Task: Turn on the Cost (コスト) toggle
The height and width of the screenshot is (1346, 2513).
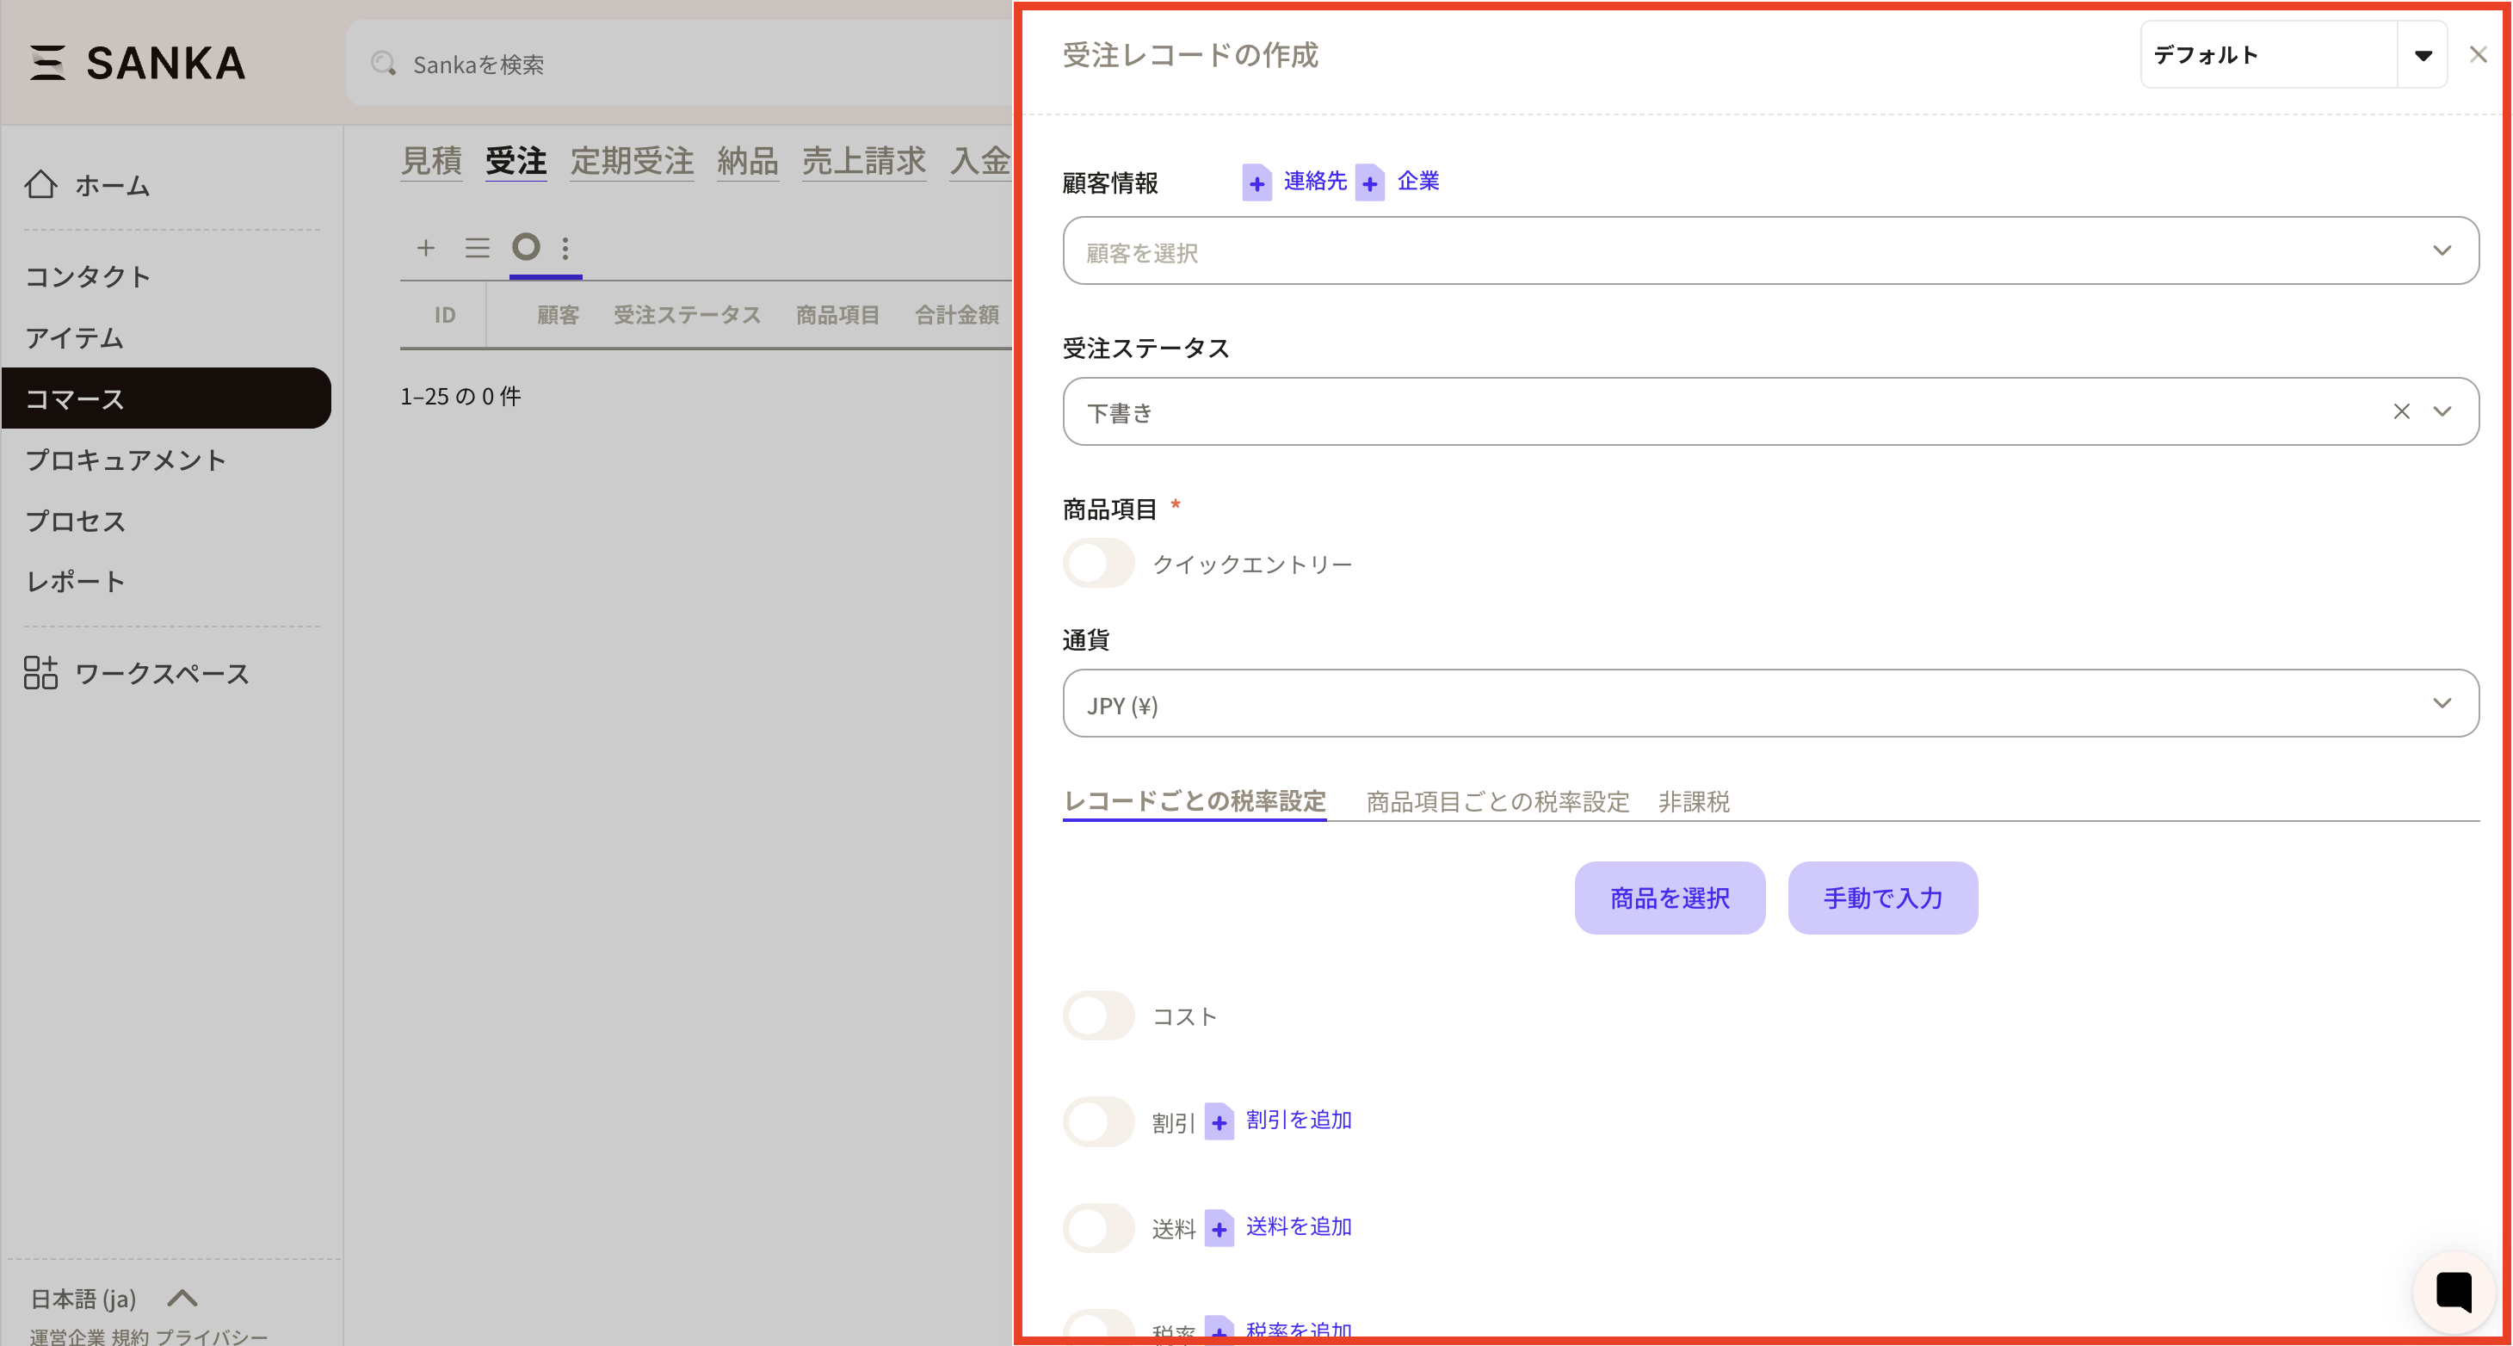Action: 1098,1016
